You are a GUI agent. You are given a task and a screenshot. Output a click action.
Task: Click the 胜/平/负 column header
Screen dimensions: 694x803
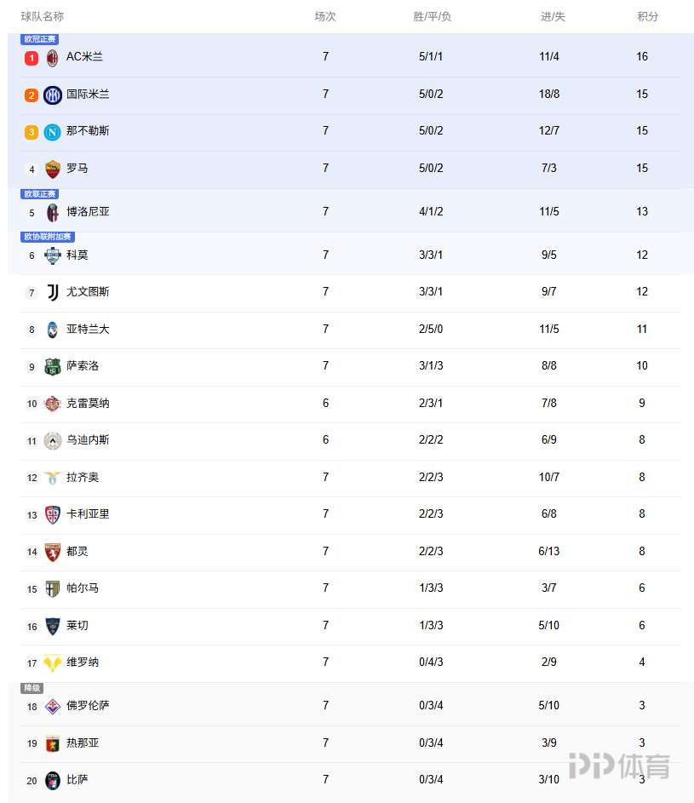point(432,16)
